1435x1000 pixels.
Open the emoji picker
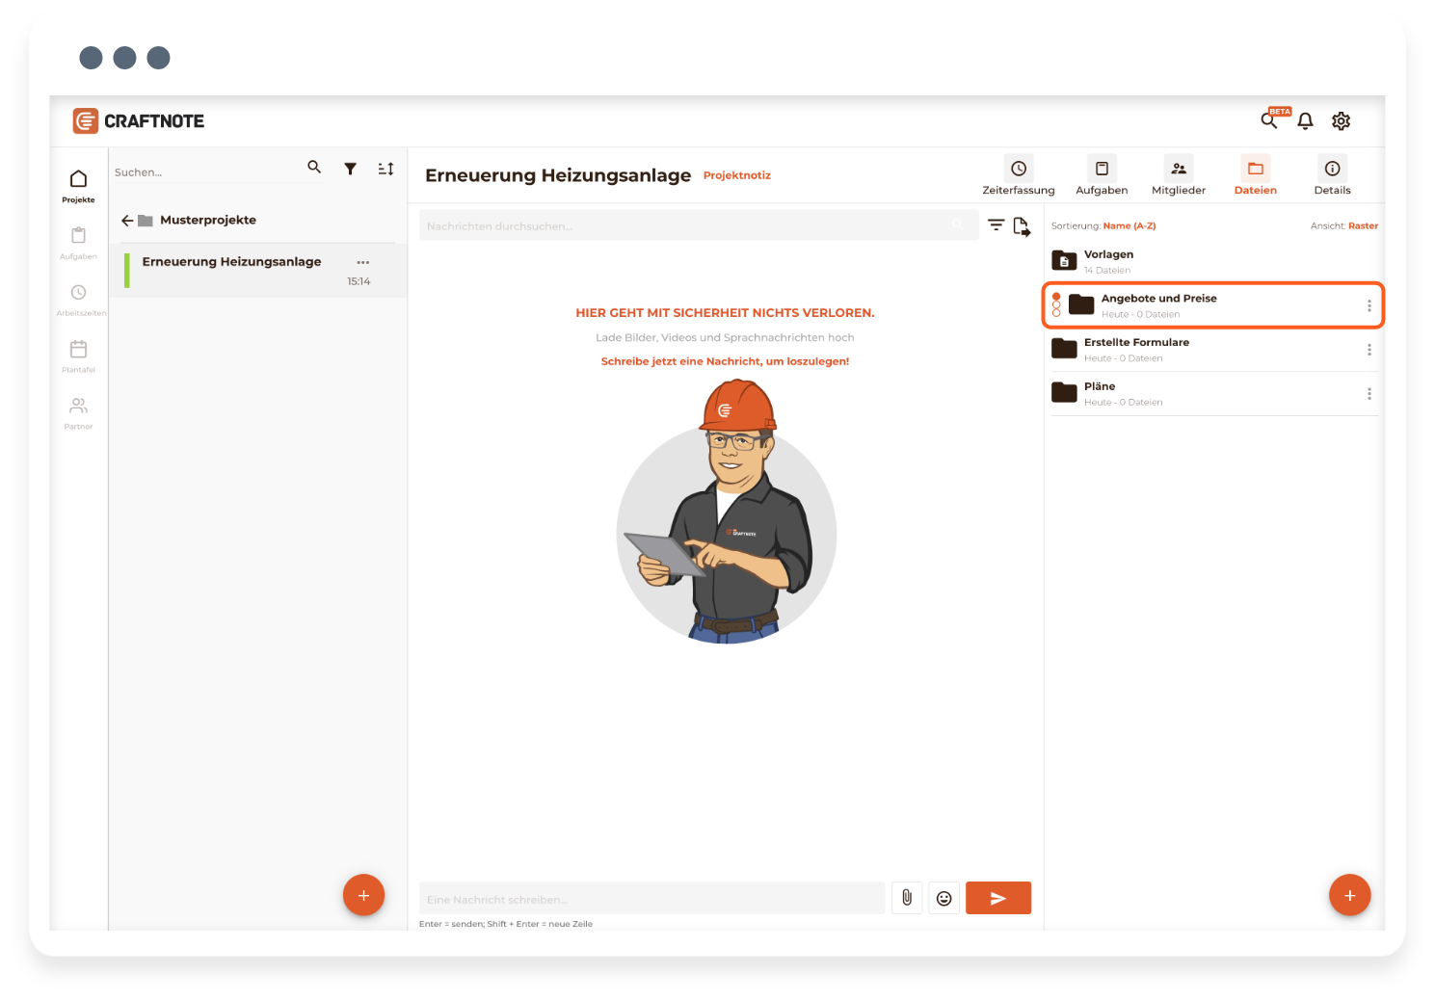[943, 898]
